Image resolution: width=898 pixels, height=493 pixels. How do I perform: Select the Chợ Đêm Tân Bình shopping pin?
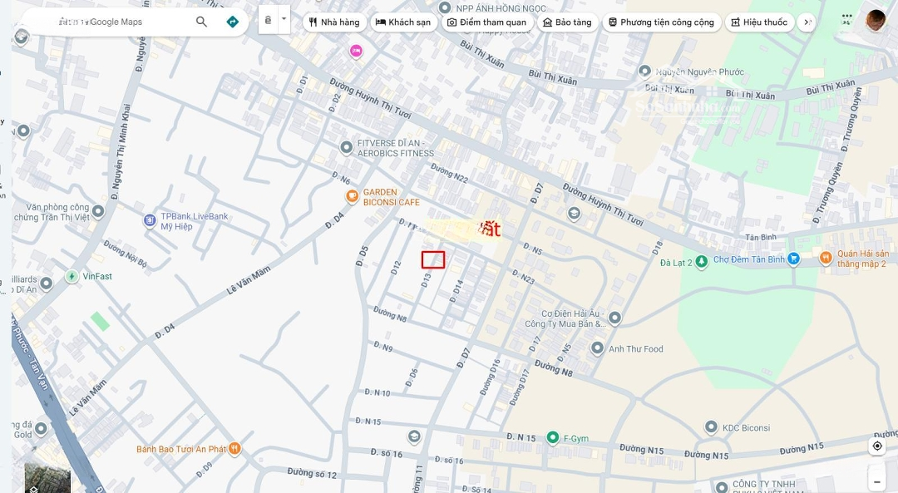click(793, 259)
